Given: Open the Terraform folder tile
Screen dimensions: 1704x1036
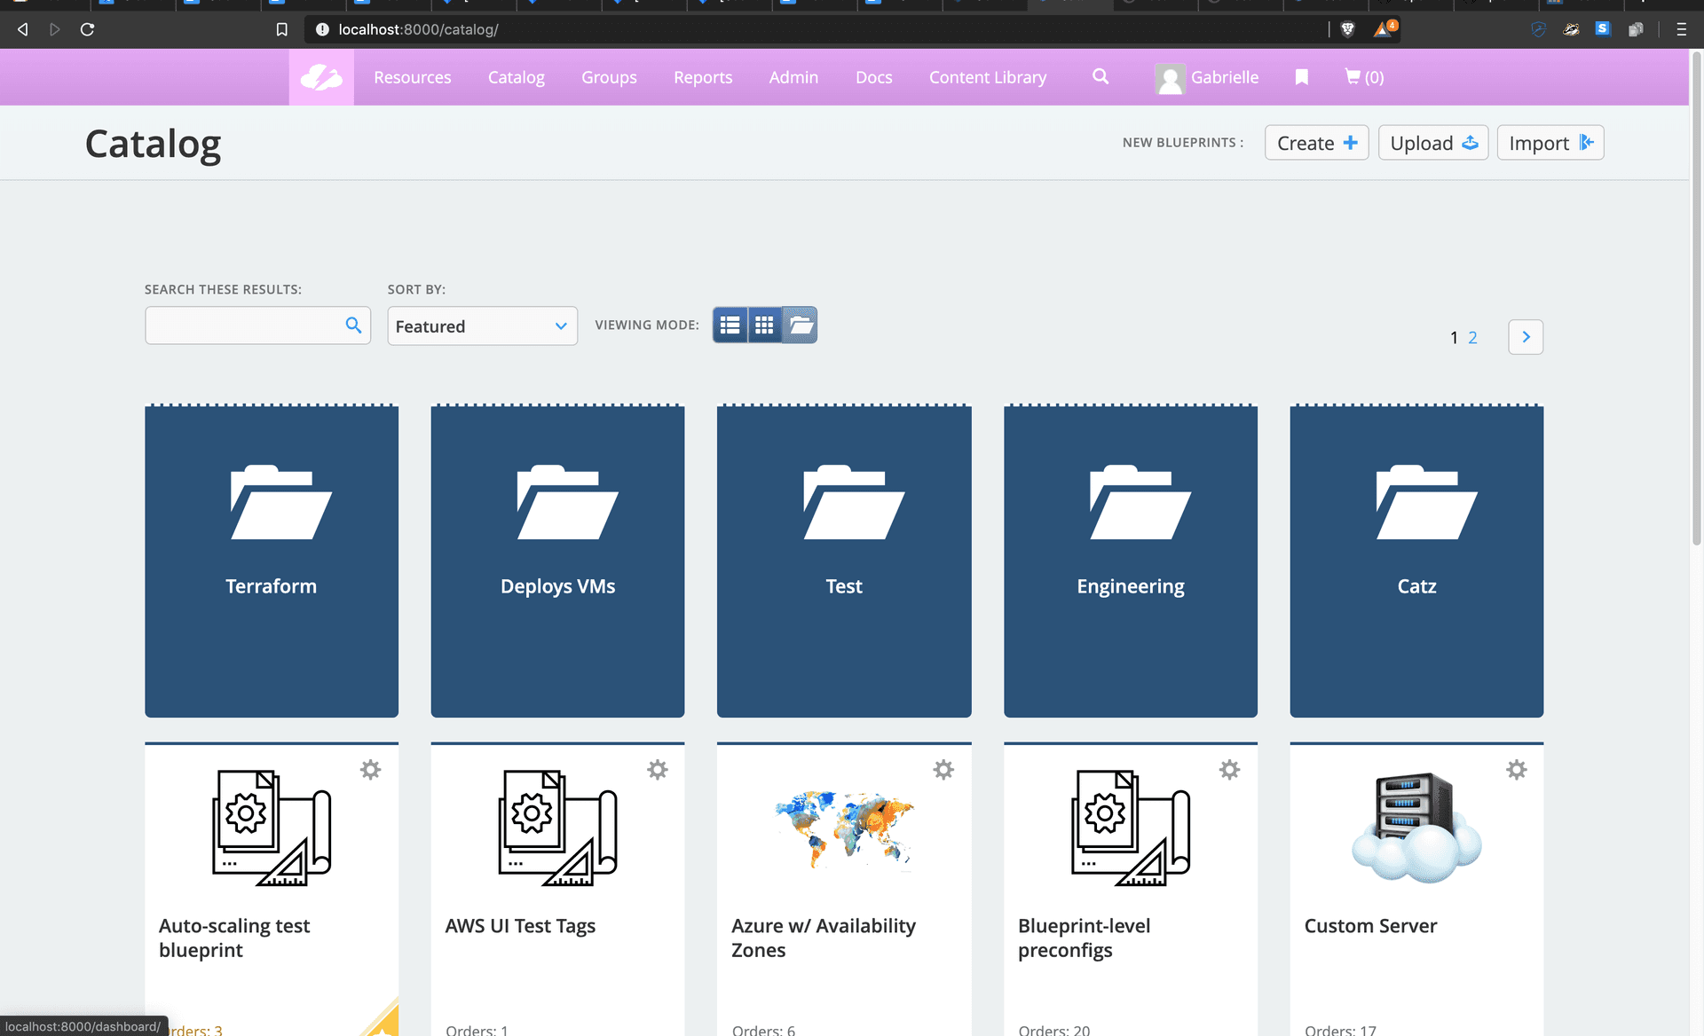Looking at the screenshot, I should tap(272, 561).
